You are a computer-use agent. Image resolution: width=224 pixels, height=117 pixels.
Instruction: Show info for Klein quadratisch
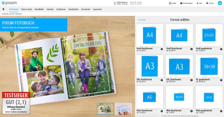(x=221, y=111)
